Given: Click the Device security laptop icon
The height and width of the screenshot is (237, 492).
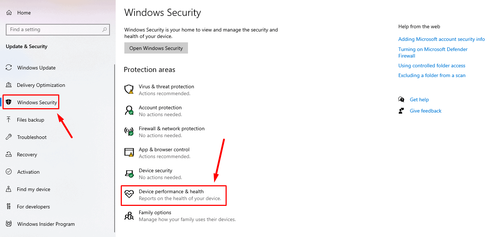Looking at the screenshot, I should click(129, 174).
